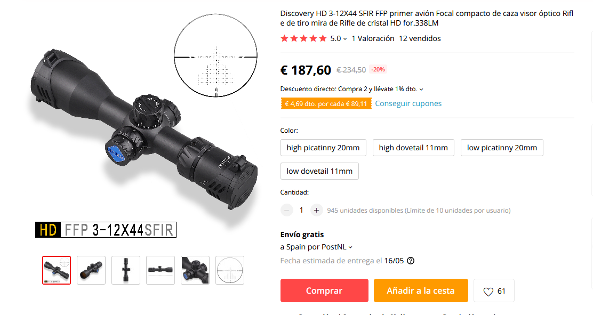The width and height of the screenshot is (593, 315).
Task: Select the close-up blue knob thumbnail
Action: 195,270
